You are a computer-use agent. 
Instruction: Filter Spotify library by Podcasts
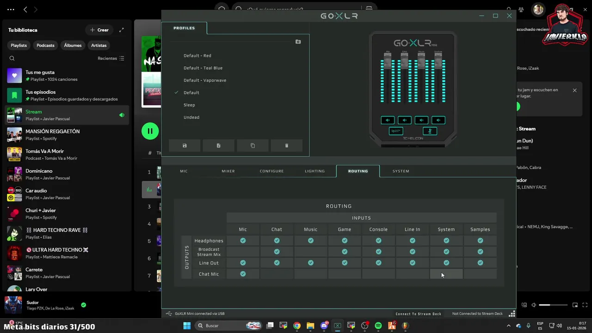45,45
